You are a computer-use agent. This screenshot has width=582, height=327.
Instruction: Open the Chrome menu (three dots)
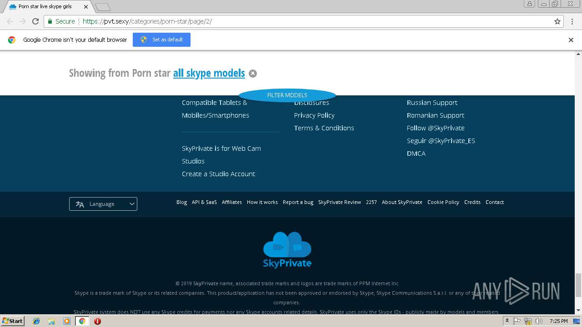tap(572, 21)
